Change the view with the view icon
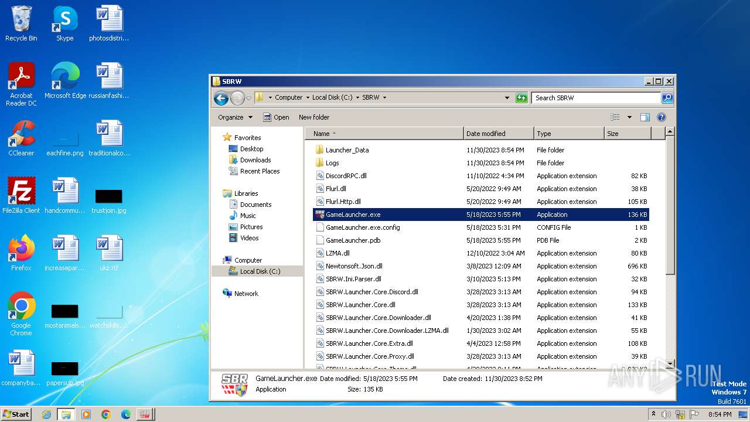 pyautogui.click(x=615, y=117)
